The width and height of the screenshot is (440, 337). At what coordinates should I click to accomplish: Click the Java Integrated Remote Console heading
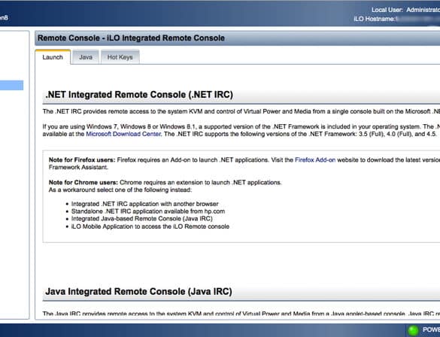(138, 292)
